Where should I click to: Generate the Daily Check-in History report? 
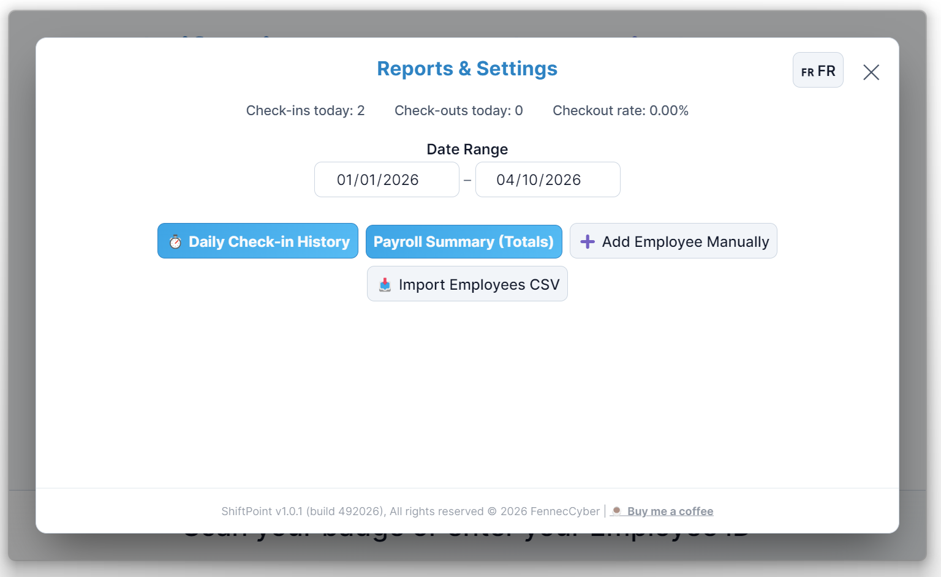click(x=257, y=241)
